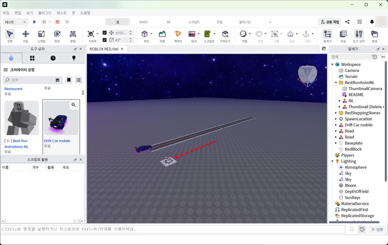Click the toolbox 검색 search field

[33, 80]
